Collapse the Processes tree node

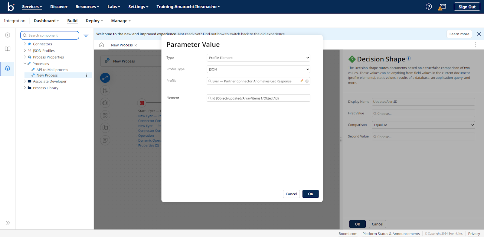pyautogui.click(x=25, y=64)
